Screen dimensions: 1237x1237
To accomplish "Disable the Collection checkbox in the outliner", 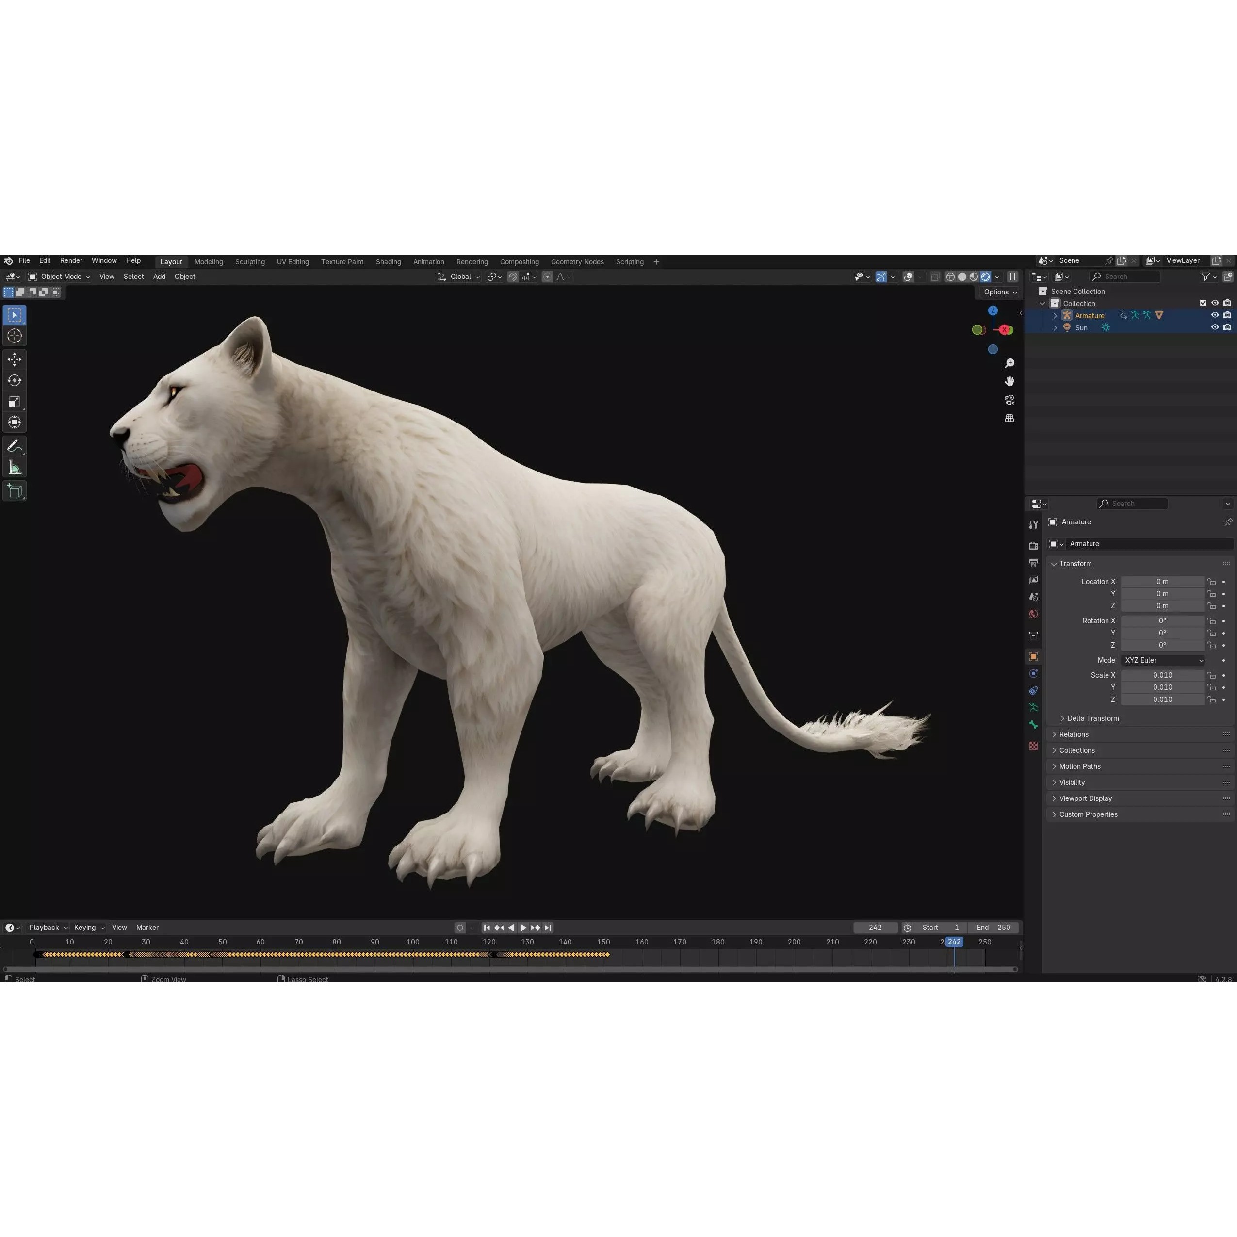I will [x=1203, y=303].
